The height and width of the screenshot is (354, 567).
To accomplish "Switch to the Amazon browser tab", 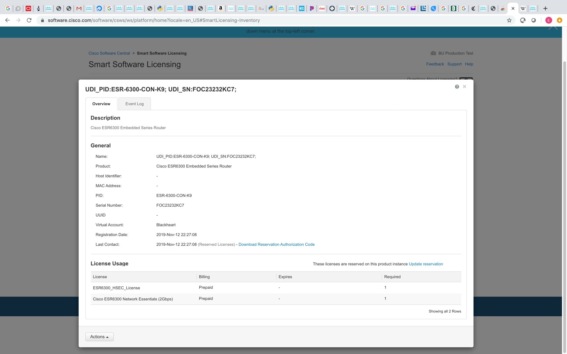I will (220, 9).
